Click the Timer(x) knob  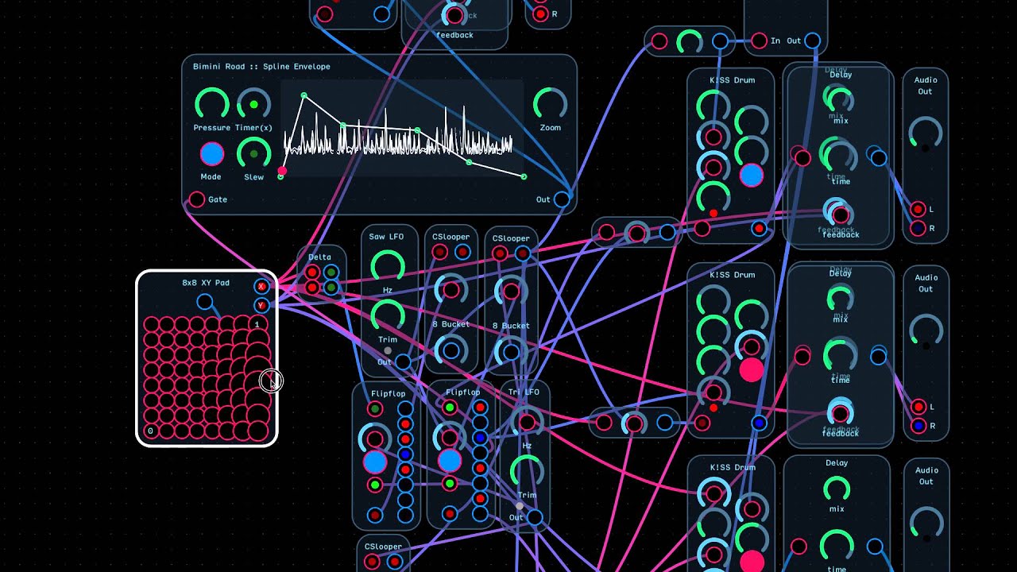click(253, 105)
